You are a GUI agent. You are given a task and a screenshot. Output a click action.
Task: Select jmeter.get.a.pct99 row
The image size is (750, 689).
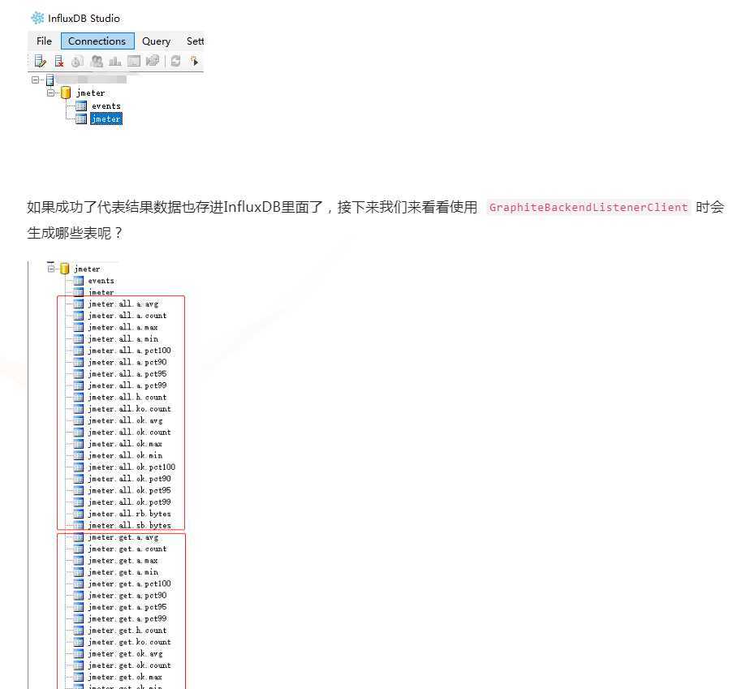pos(127,618)
